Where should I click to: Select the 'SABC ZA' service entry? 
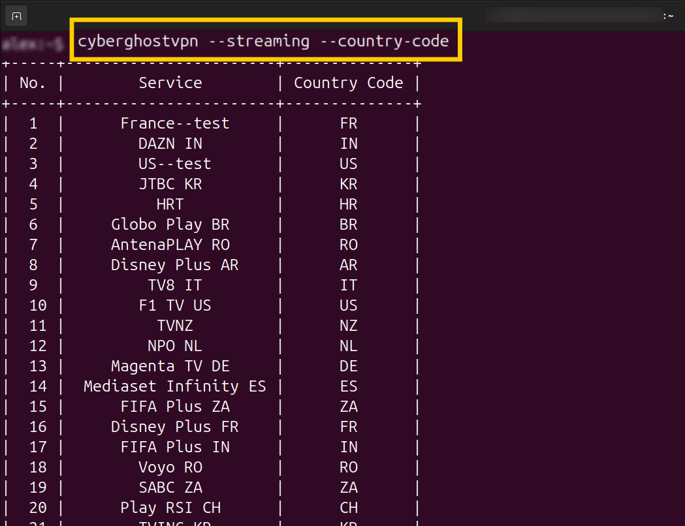(170, 487)
